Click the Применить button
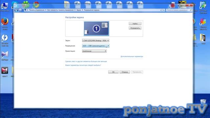The image size is (210, 118). pos(137,72)
